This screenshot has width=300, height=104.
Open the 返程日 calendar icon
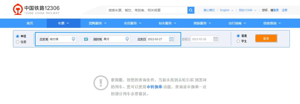click(216, 39)
